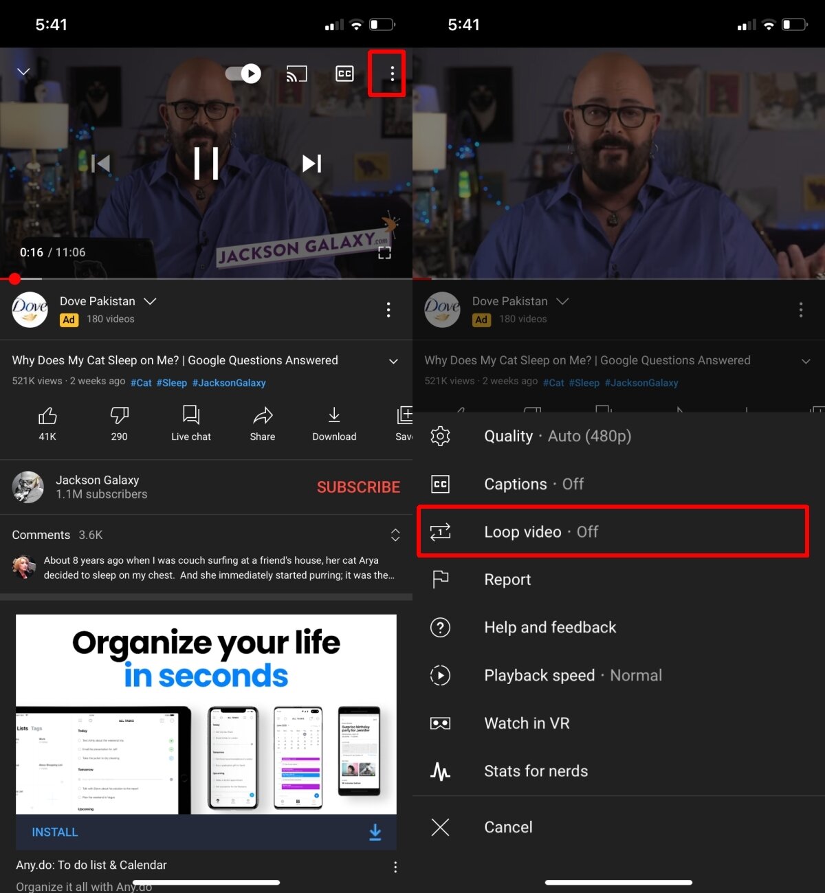The image size is (825, 893).
Task: Enable closed captions via CC icon
Action: 344,74
